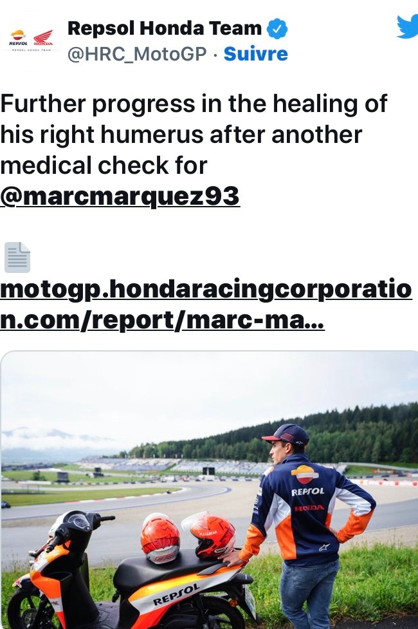Click the 'medical check for' text line
The height and width of the screenshot is (629, 418).
point(104,165)
